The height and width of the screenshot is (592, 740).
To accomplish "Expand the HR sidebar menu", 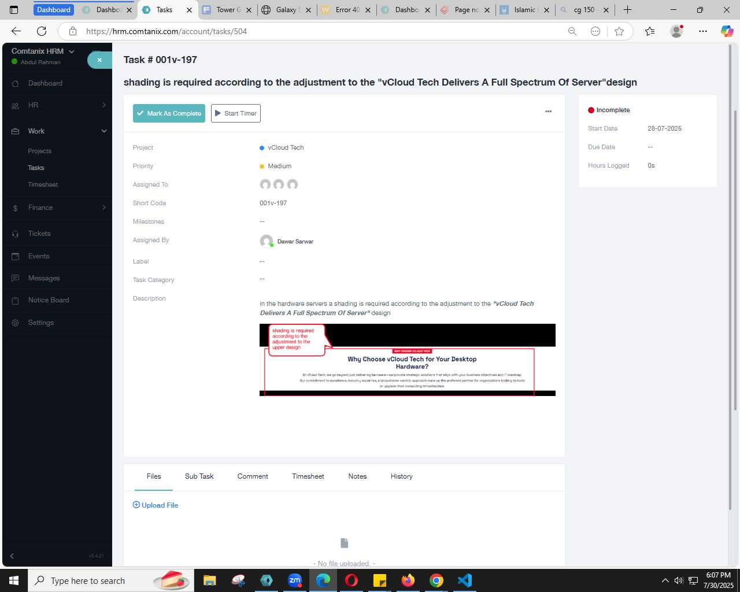I will [x=104, y=105].
